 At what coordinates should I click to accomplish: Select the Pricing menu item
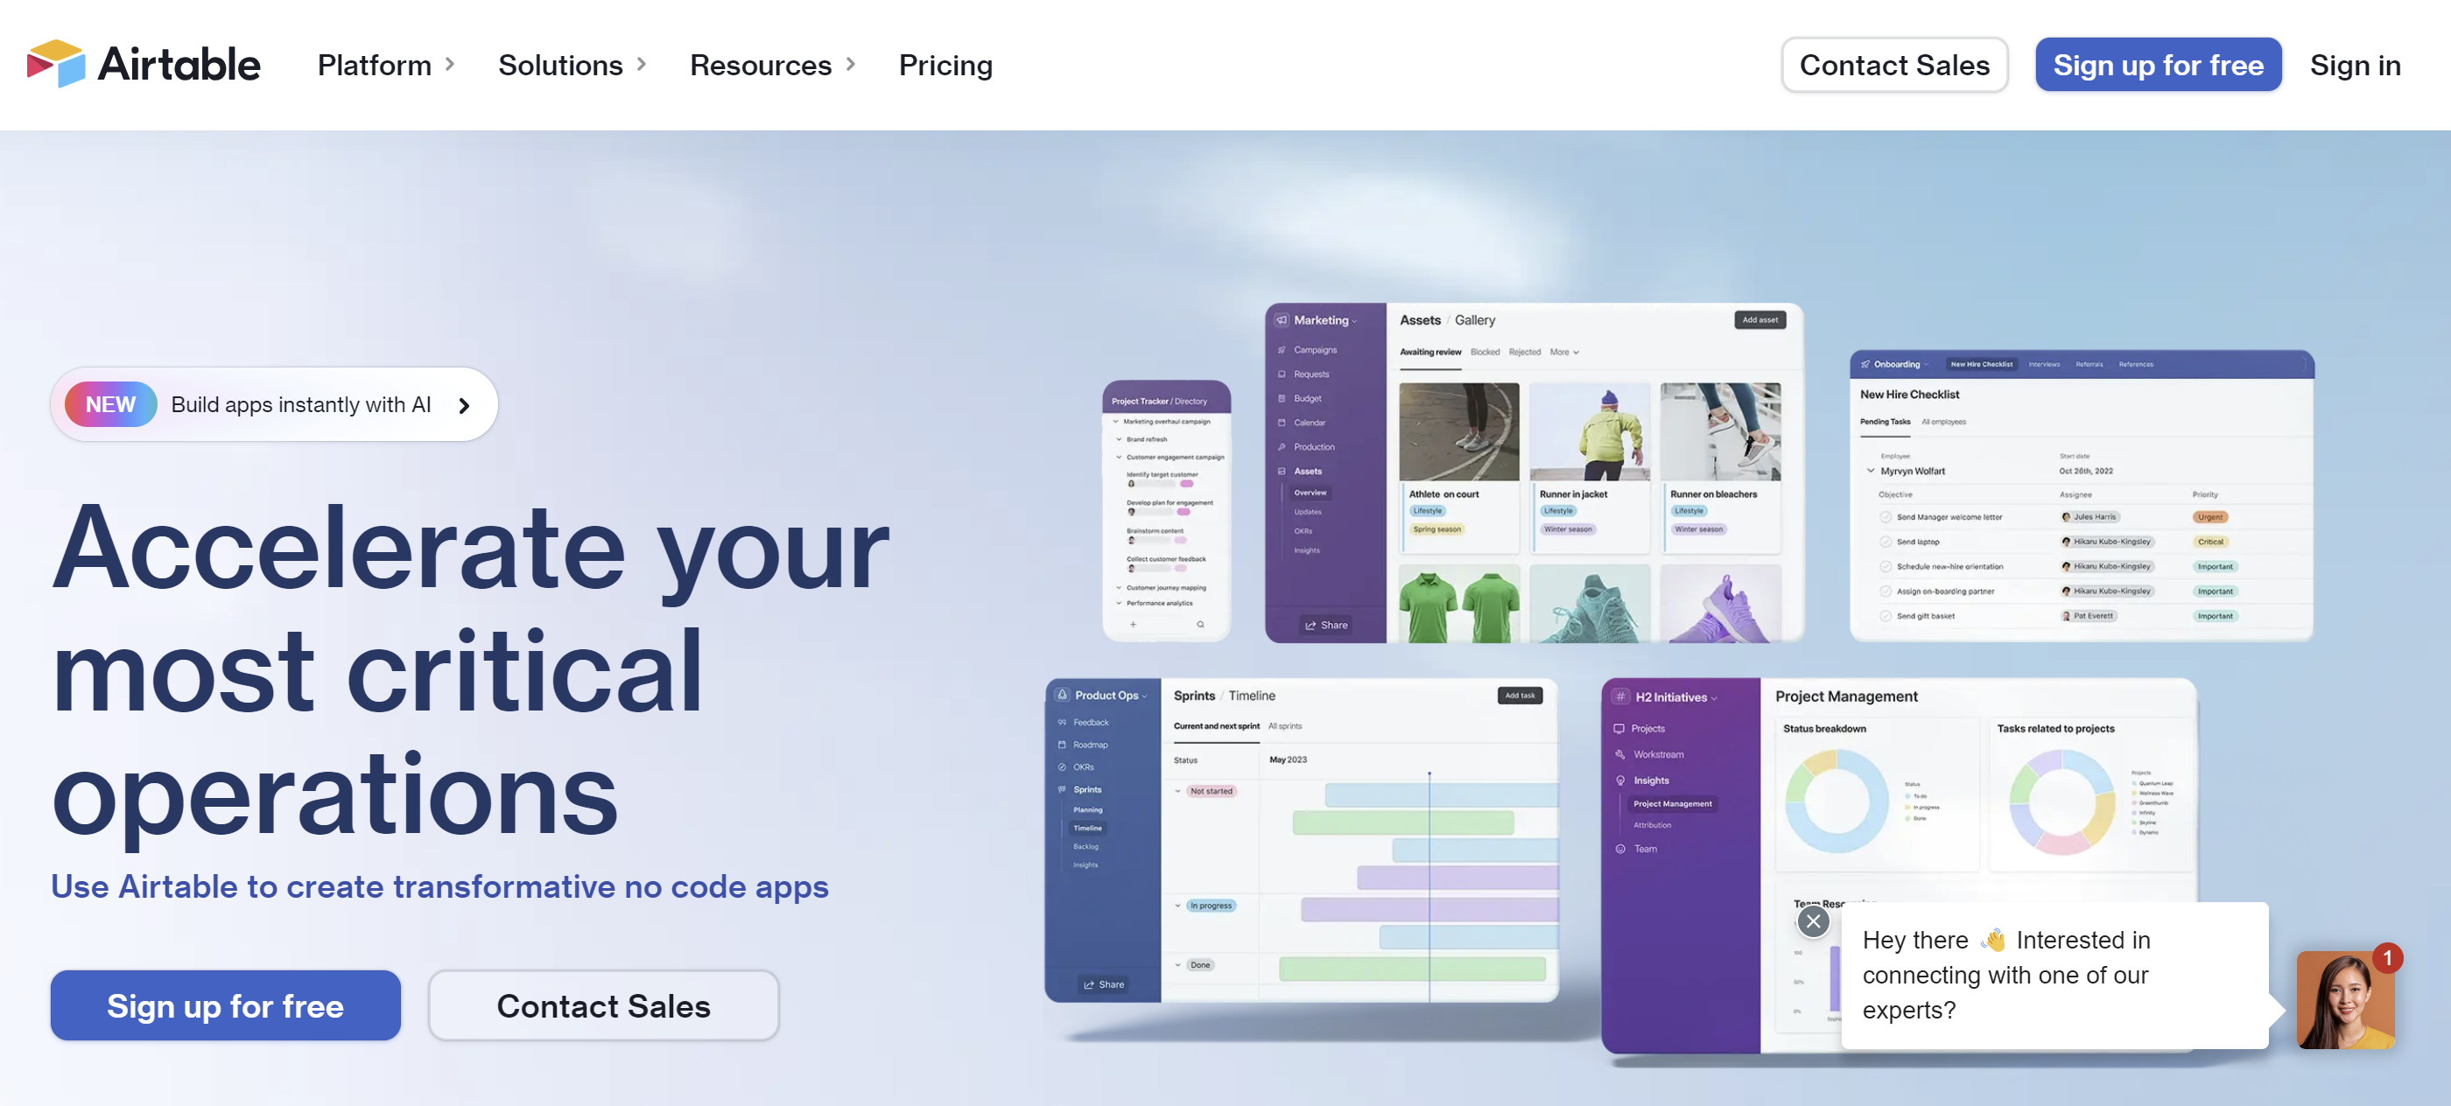945,64
